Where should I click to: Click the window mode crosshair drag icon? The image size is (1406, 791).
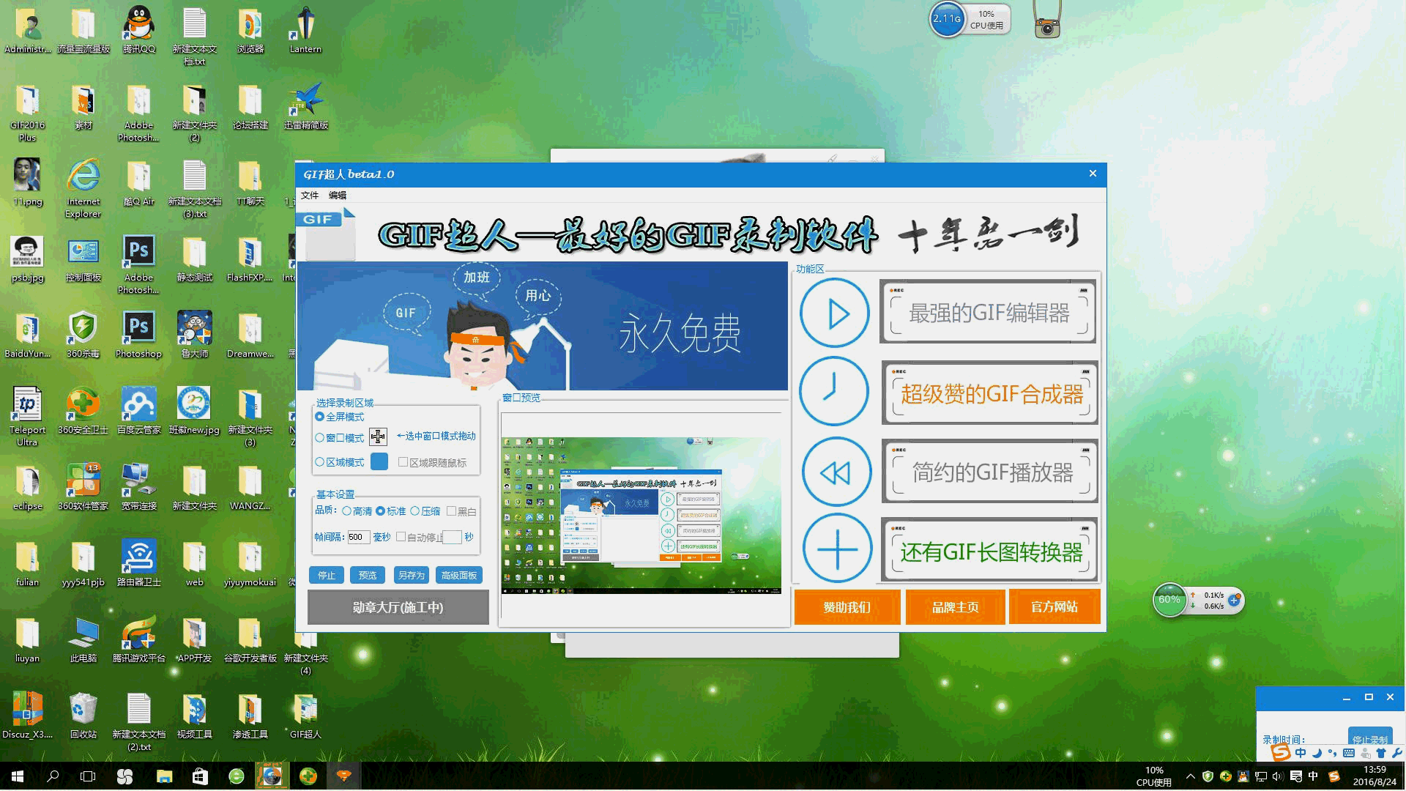378,437
